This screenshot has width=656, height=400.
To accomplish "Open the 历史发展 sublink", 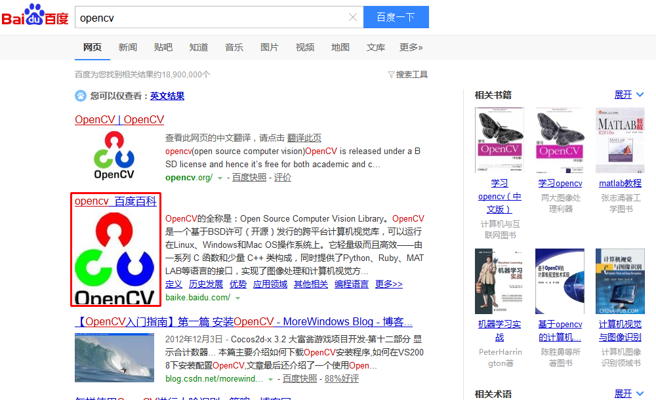I will click(x=206, y=284).
